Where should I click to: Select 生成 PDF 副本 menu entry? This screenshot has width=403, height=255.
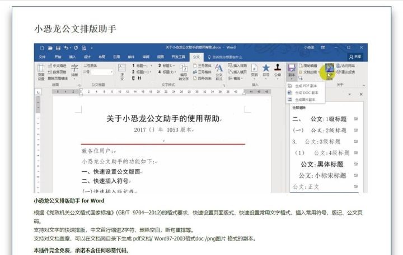(x=306, y=86)
